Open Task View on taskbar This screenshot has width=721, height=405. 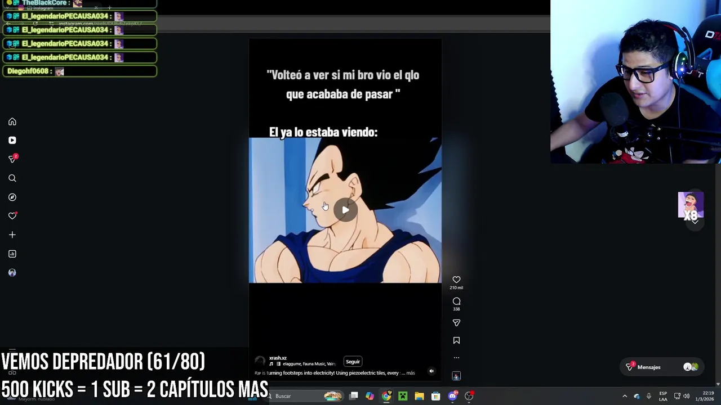point(354,396)
